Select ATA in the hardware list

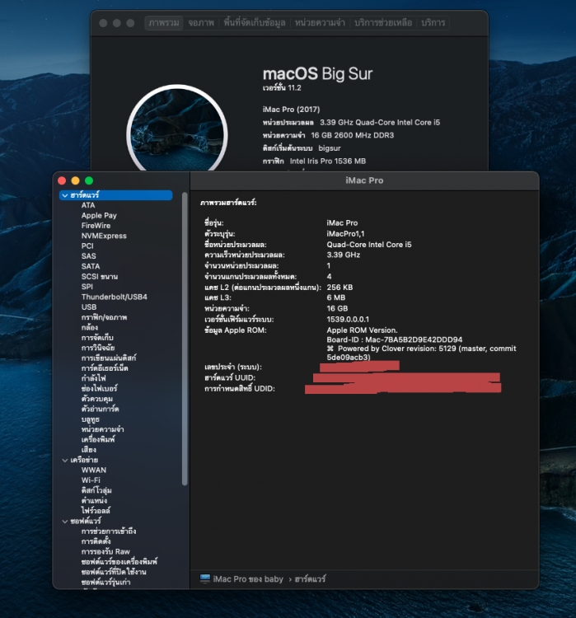88,205
